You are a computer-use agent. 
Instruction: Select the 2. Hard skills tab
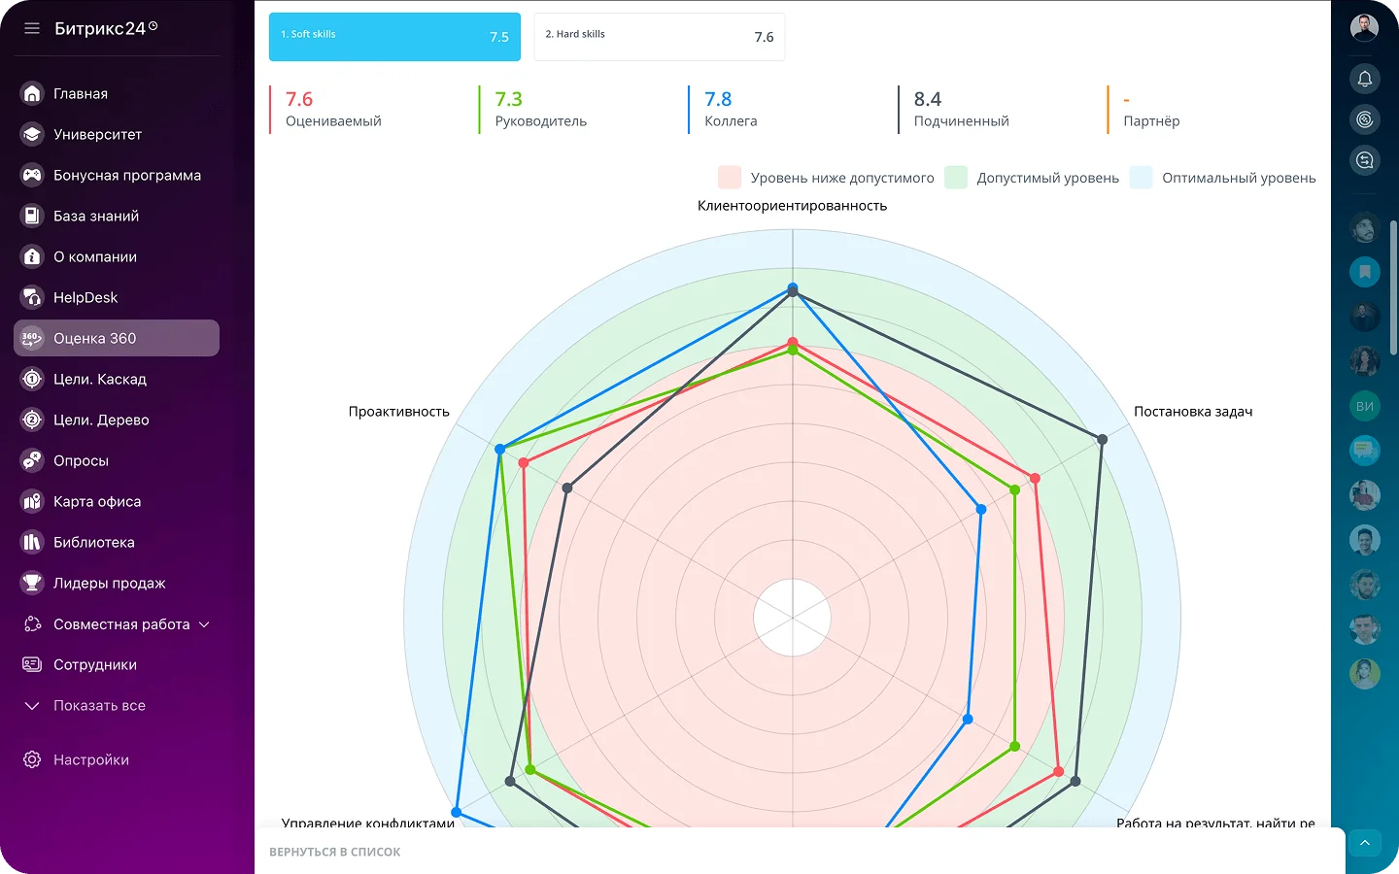click(660, 37)
